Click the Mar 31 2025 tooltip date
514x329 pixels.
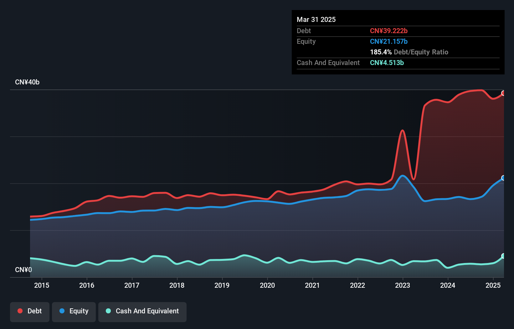[x=316, y=20]
